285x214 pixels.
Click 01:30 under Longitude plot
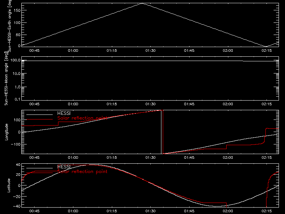(x=150, y=158)
